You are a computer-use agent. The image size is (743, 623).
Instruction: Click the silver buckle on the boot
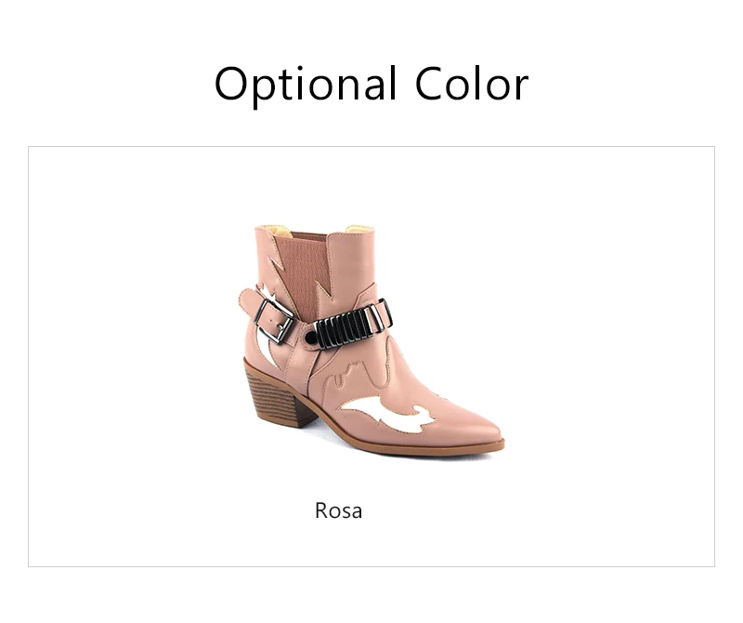pyautogui.click(x=274, y=321)
